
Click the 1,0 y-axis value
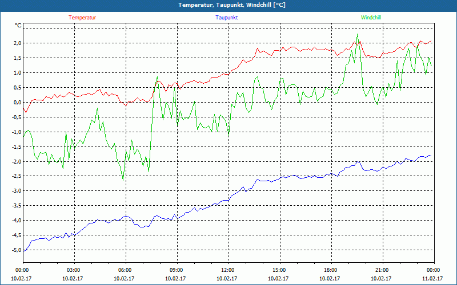(x=18, y=73)
